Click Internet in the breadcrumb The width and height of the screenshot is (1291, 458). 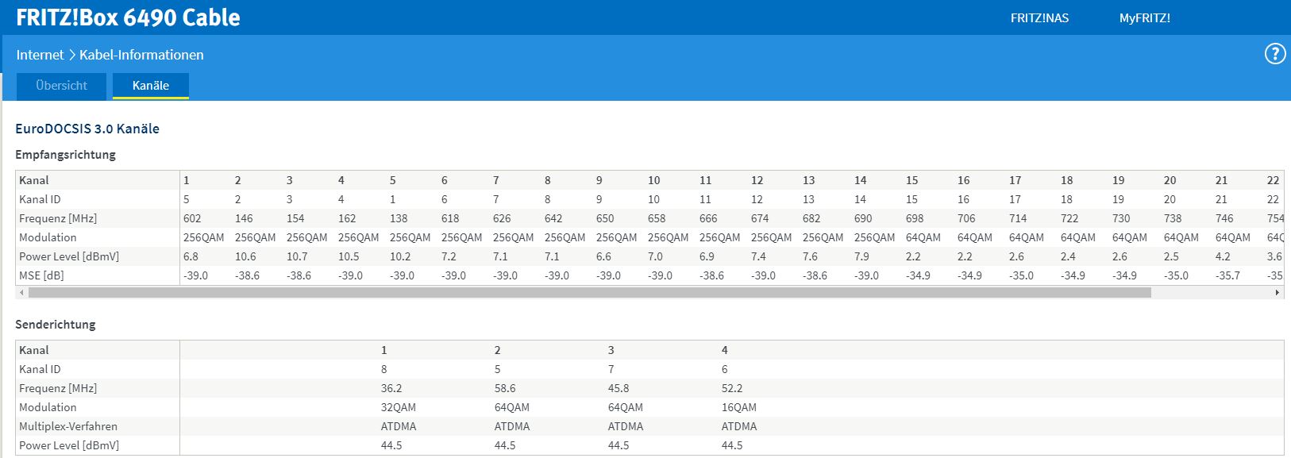[40, 55]
